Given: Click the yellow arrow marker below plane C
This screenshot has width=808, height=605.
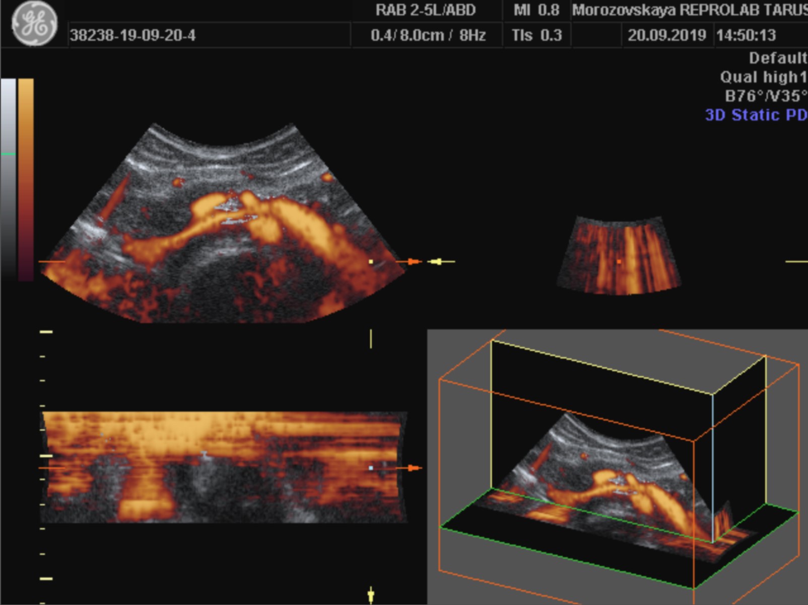Looking at the screenshot, I should [x=371, y=594].
